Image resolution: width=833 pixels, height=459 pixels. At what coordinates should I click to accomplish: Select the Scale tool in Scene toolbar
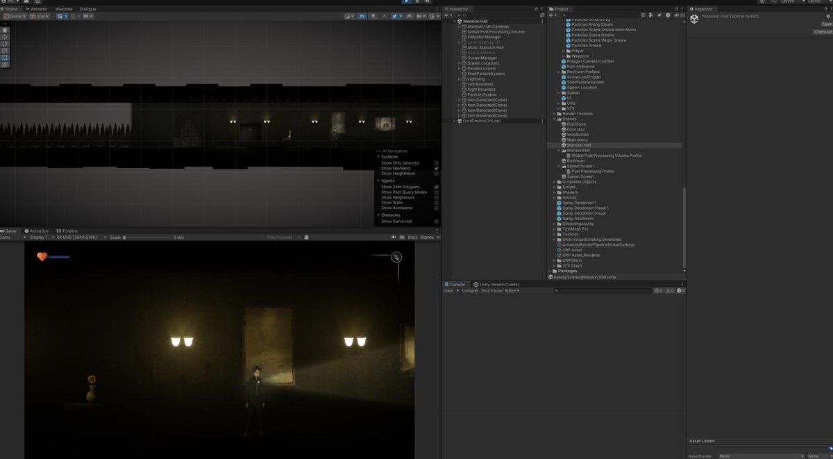point(6,51)
